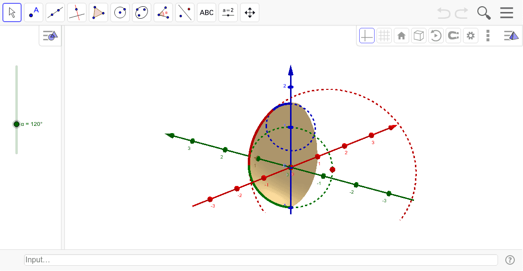Click the vertical α slider track
This screenshot has height=271, width=523.
(x=16, y=110)
